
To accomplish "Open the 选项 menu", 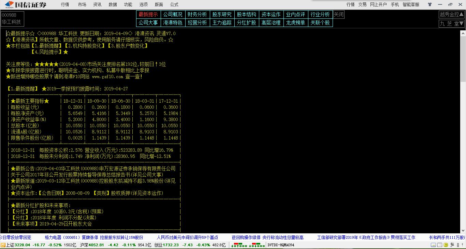I will tap(143, 5).
